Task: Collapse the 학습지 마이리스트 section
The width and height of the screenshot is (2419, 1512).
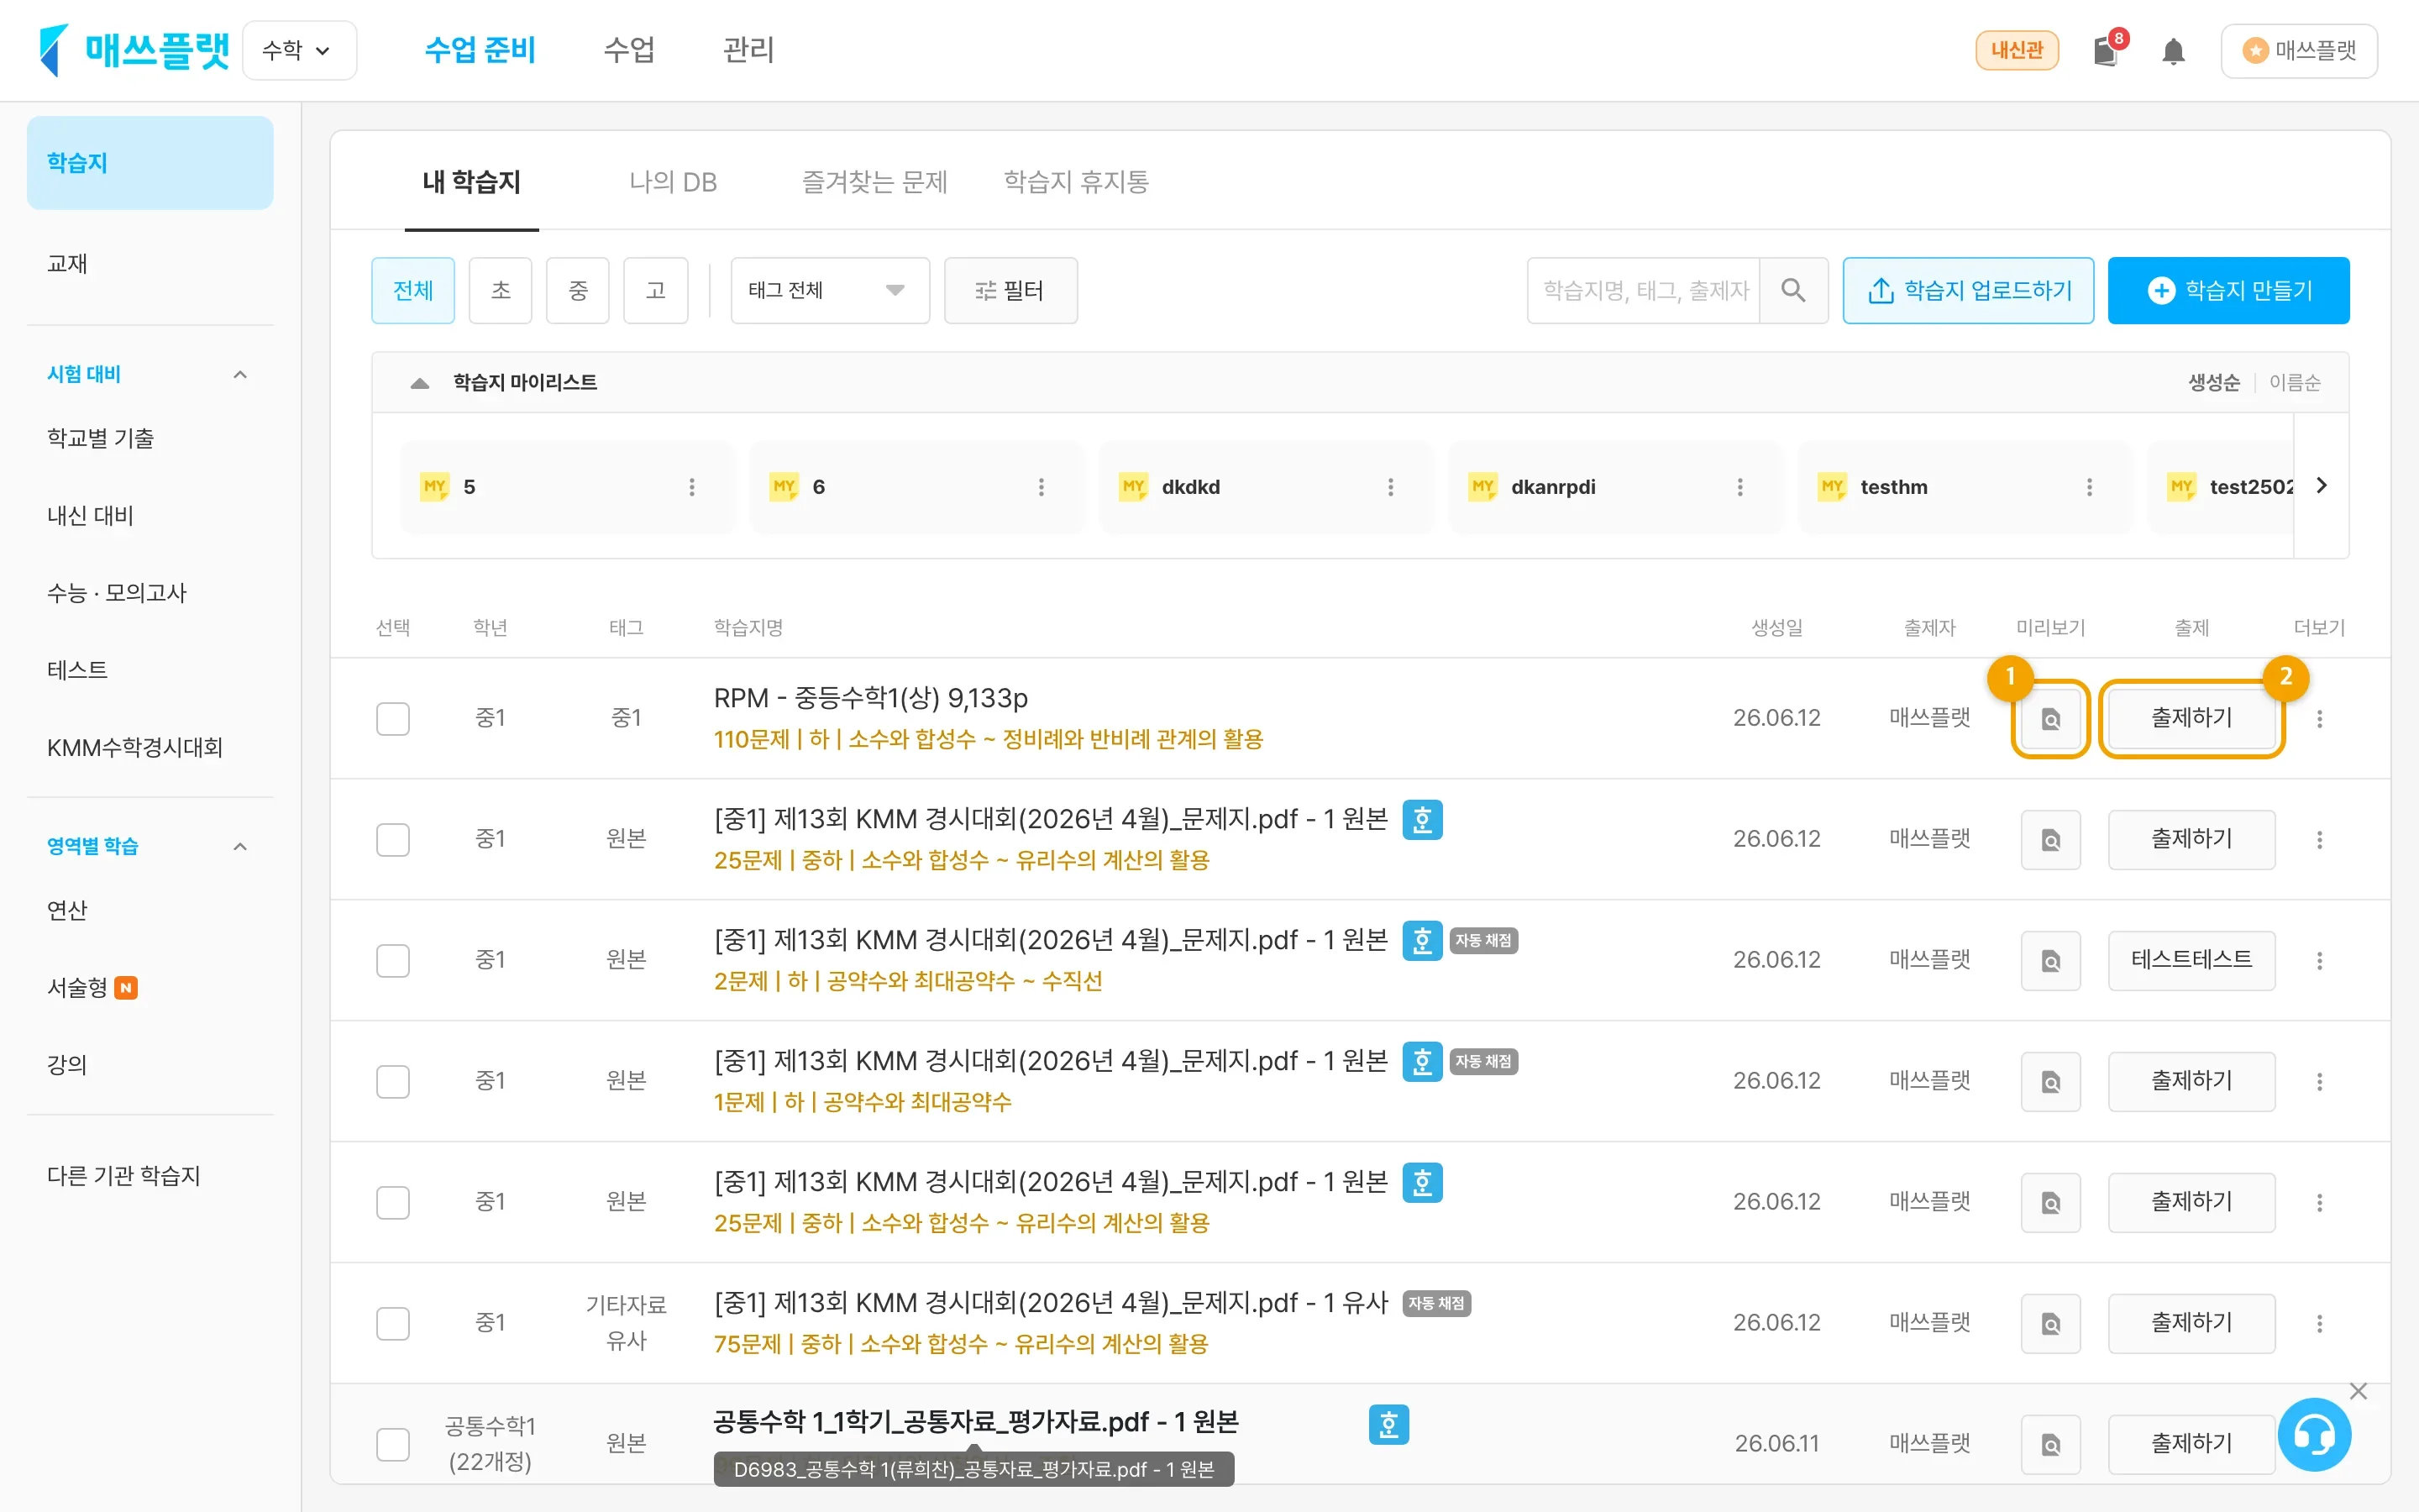Action: [420, 383]
